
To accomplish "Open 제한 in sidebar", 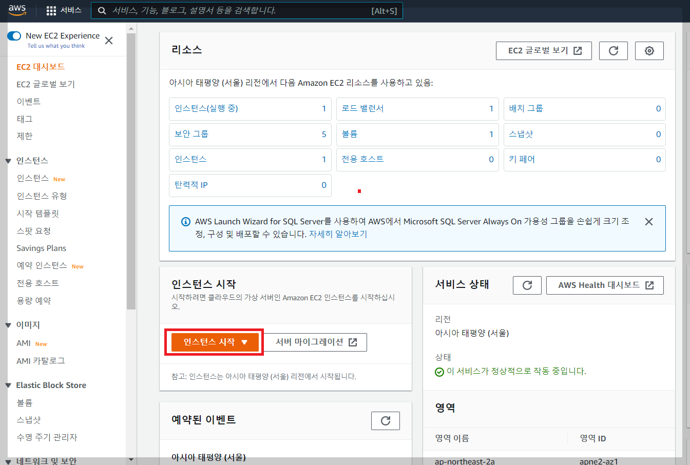I will pos(25,136).
